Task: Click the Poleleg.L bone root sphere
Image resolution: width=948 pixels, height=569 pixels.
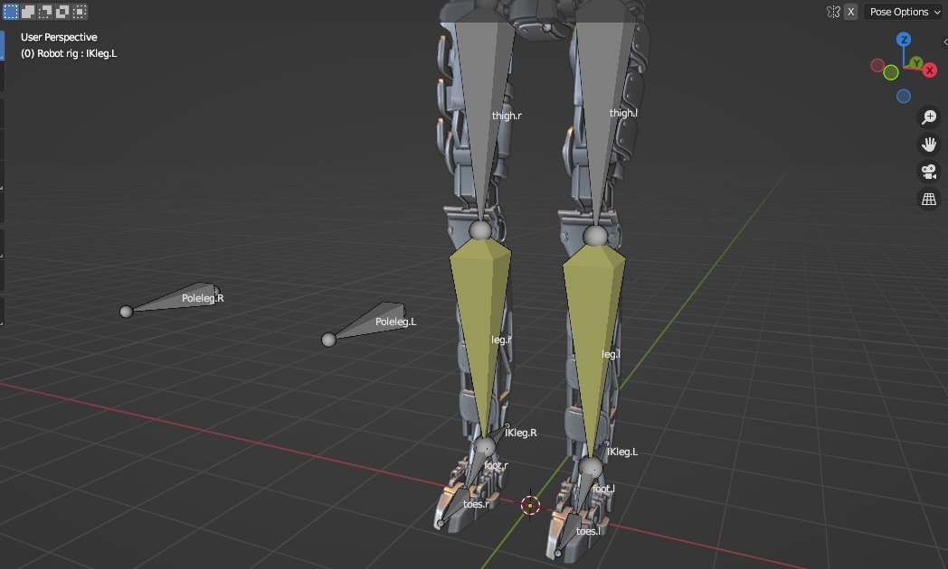Action: (x=328, y=340)
